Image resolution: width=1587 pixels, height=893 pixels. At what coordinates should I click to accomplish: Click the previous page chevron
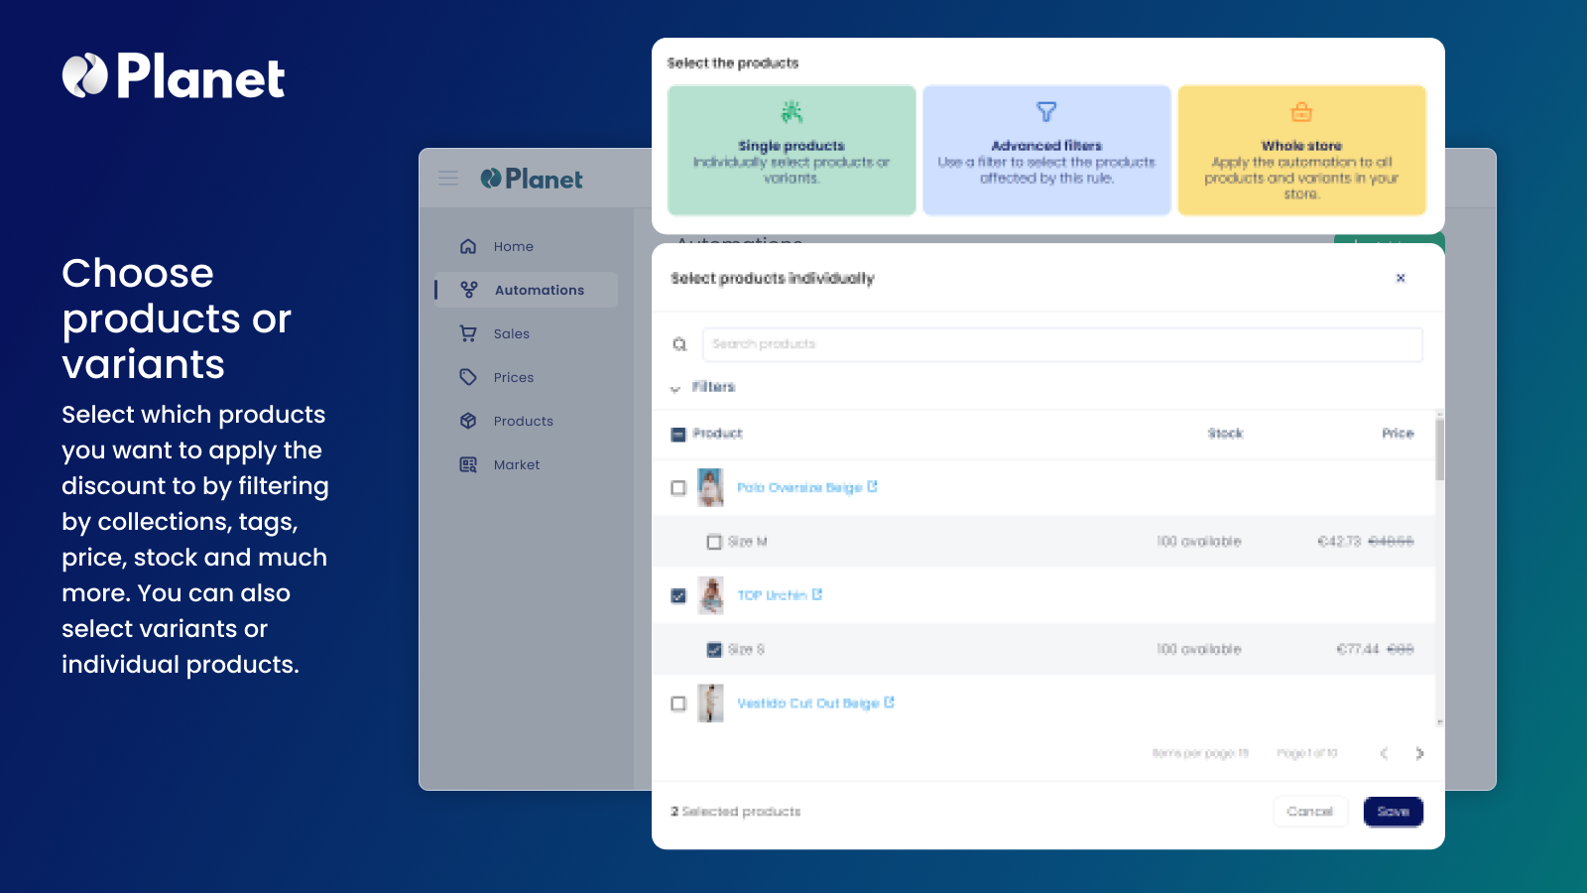[1384, 753]
